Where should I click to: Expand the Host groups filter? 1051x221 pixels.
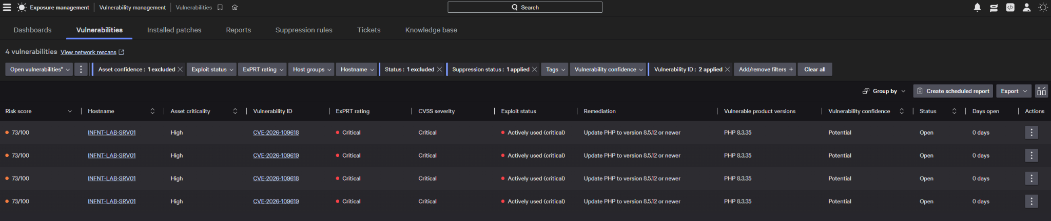(x=312, y=69)
